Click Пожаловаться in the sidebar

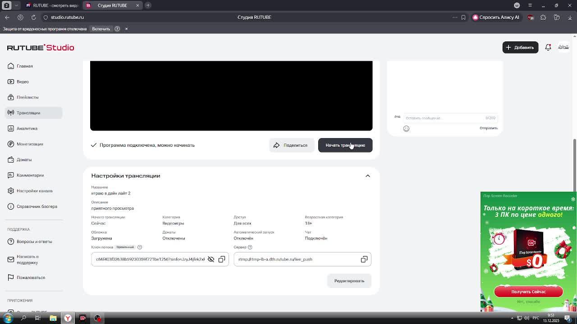(x=33, y=278)
